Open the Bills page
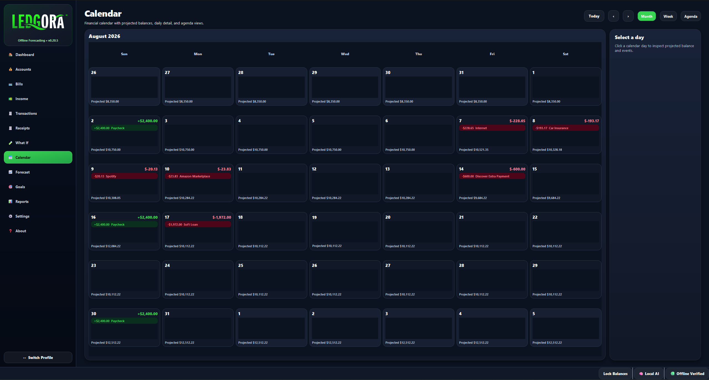Screen dimensions: 709x380 pyautogui.click(x=38, y=84)
